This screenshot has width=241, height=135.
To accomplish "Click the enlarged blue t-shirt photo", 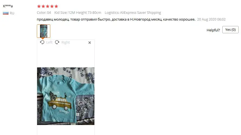I will pyautogui.click(x=66, y=96).
